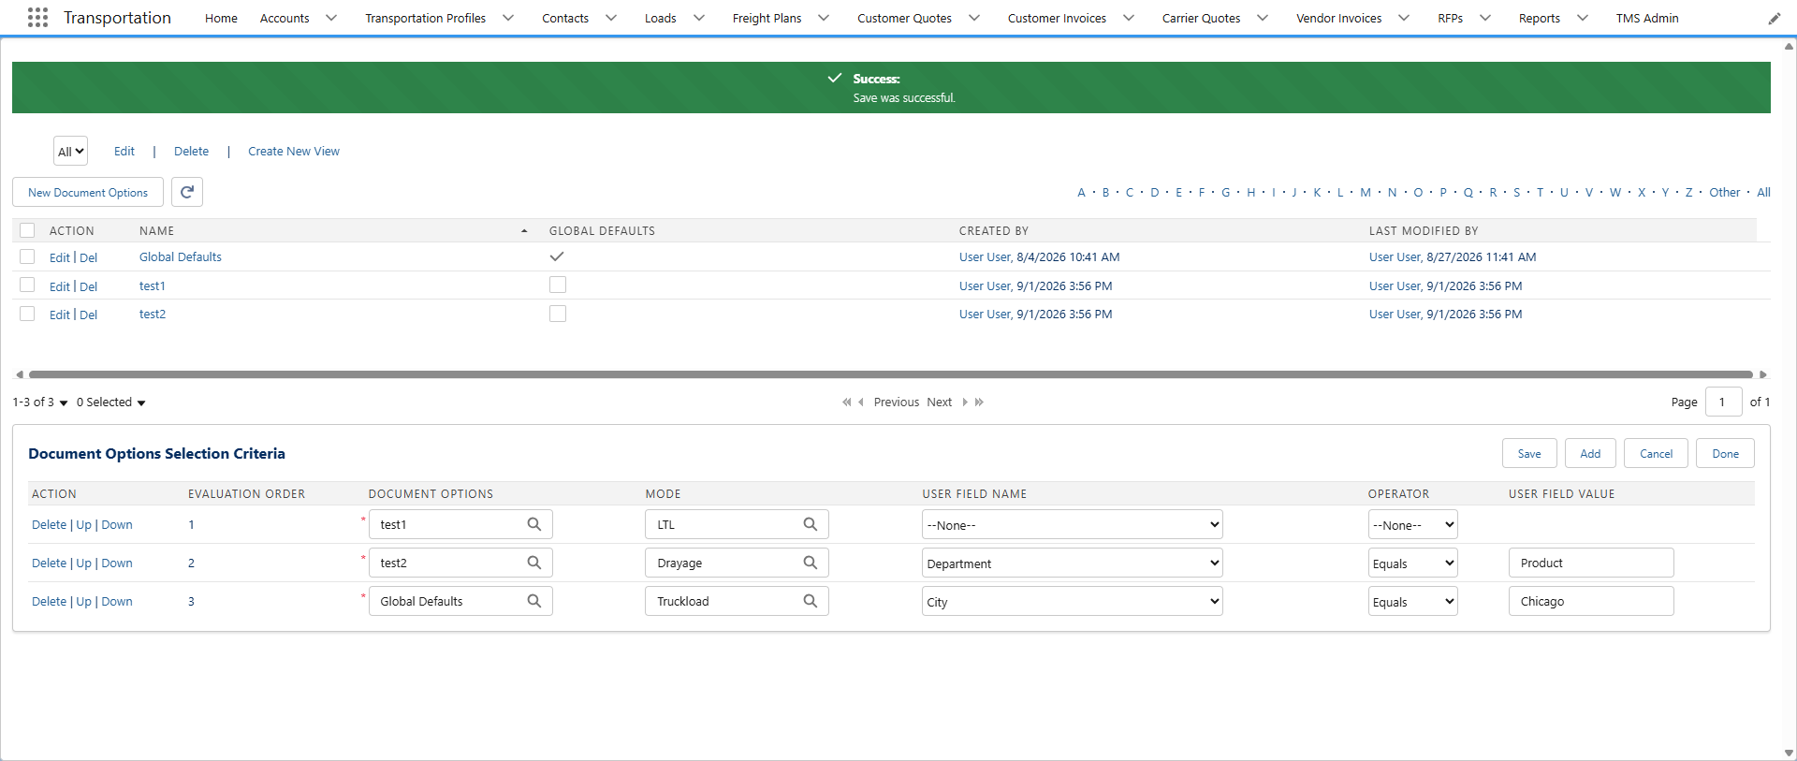Select the test2 row checkbox

pos(27,314)
